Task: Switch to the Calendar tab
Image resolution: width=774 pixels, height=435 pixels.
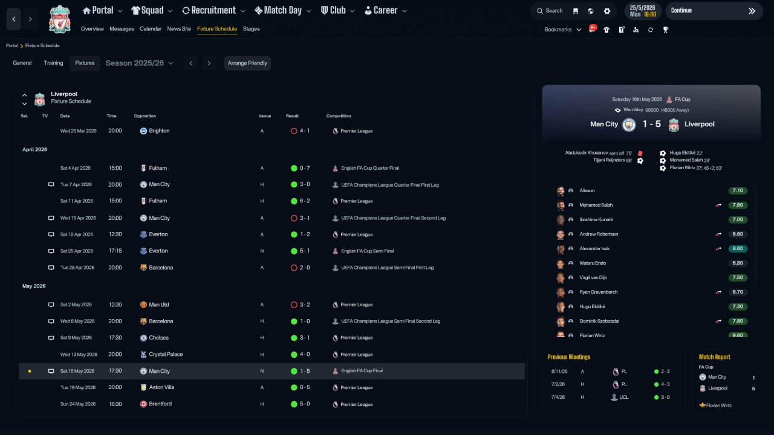Action: (151, 29)
